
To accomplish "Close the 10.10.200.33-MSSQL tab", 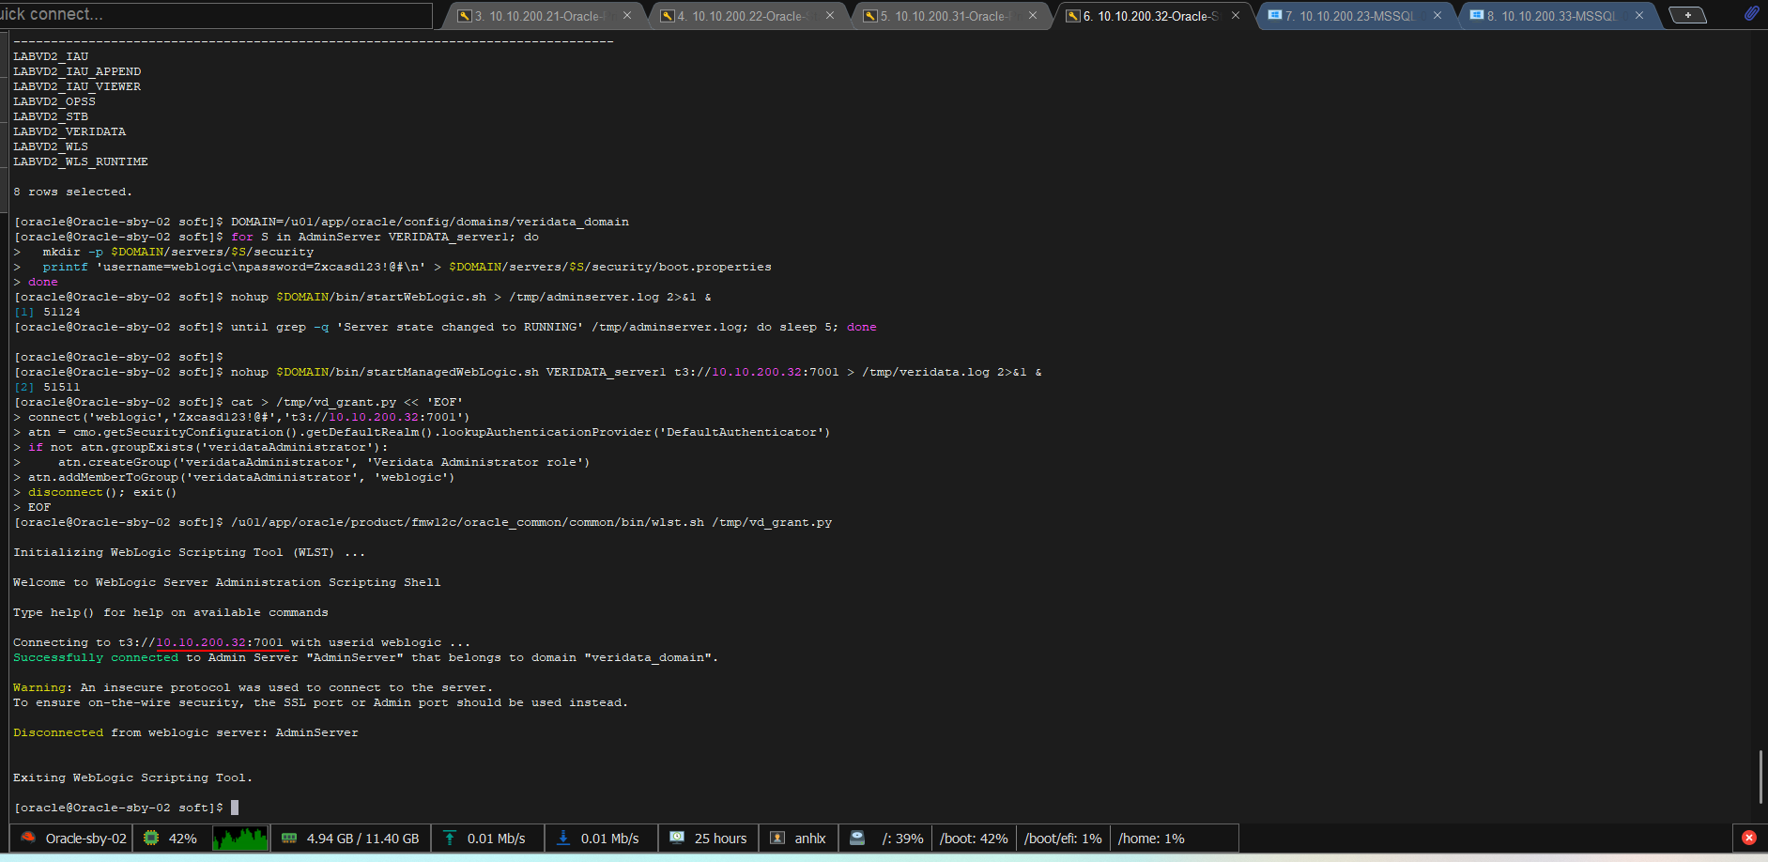I will pos(1639,15).
